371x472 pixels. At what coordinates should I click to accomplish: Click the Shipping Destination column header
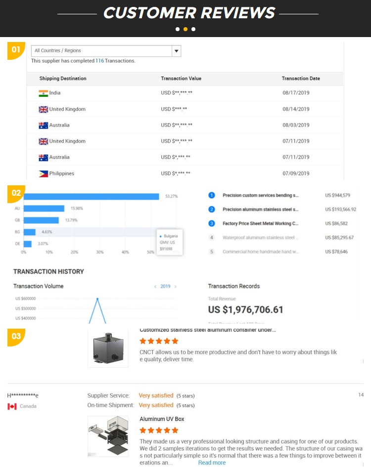click(x=63, y=79)
